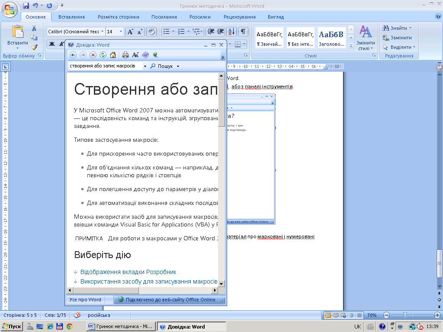This screenshot has height=332, width=443.
Task: Decrease font size with Shrink Font
Action: pyautogui.click(x=140, y=32)
